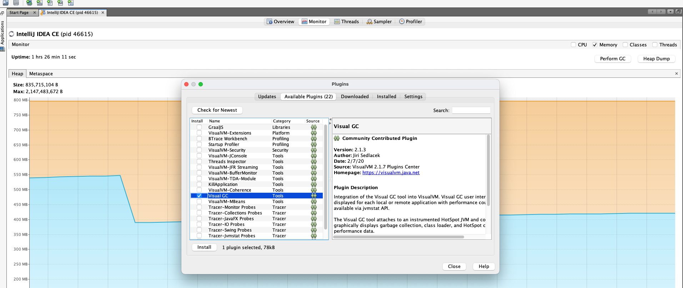
Task: Uncheck the Visual GC install checkbox
Action: point(199,196)
